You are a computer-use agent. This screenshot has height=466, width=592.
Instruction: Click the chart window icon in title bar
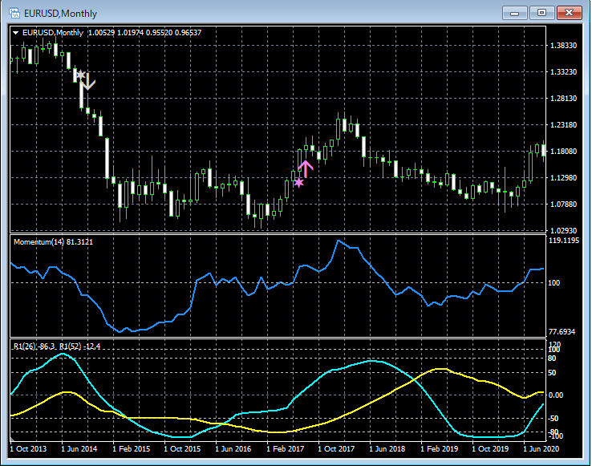[x=14, y=12]
